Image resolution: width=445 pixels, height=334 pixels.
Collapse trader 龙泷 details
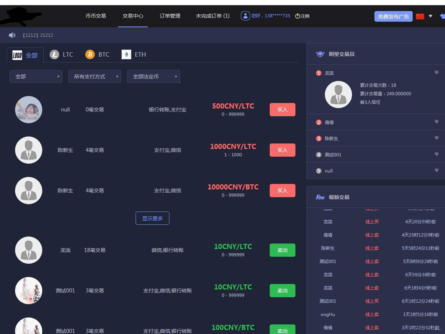pos(437,72)
